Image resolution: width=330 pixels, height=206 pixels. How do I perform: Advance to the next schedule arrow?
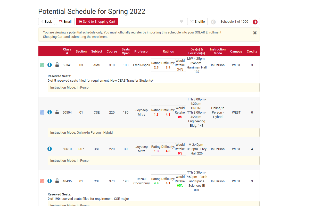tap(255, 22)
